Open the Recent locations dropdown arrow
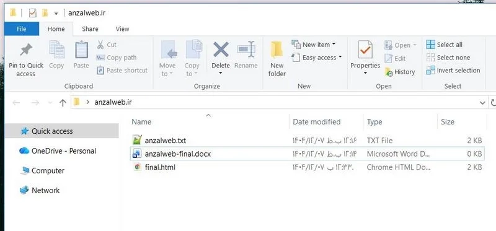Image resolution: width=496 pixels, height=231 pixels. coord(50,103)
